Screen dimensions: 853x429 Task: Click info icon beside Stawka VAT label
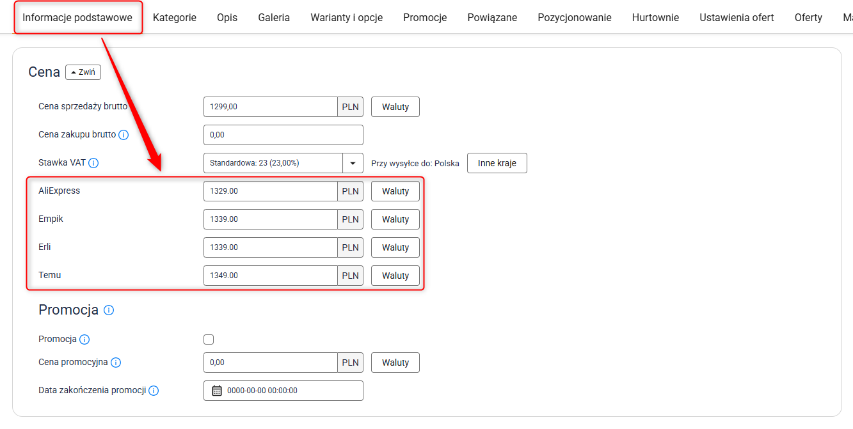click(93, 163)
